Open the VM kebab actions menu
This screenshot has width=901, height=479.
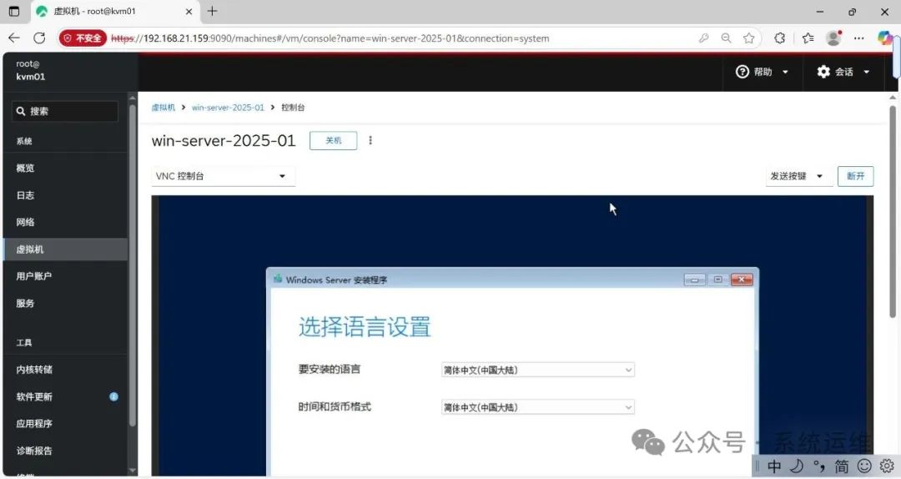370,140
